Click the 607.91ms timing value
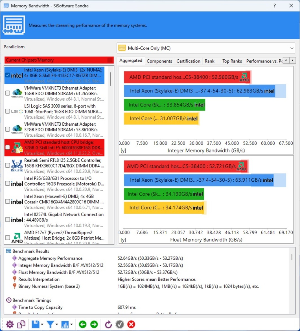Image resolution: width=300 pixels, height=331 pixels. tap(126, 307)
